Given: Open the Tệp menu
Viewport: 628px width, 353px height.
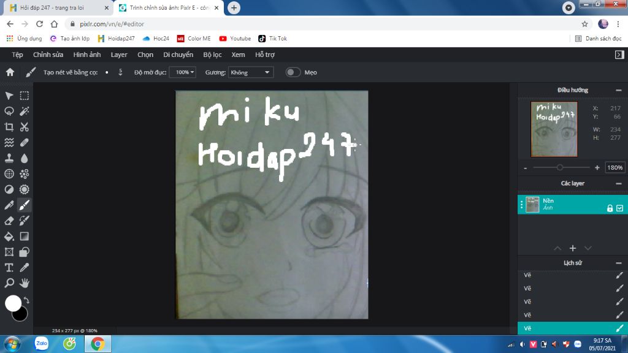Looking at the screenshot, I should pyautogui.click(x=17, y=55).
